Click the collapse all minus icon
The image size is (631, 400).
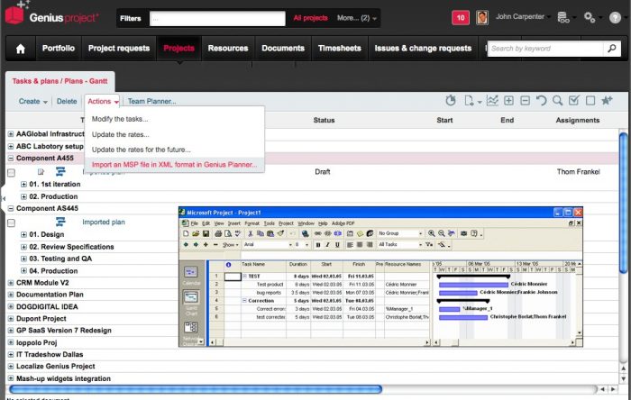tap(525, 101)
